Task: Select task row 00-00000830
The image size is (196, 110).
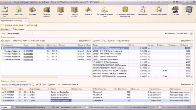Action: coord(96,92)
